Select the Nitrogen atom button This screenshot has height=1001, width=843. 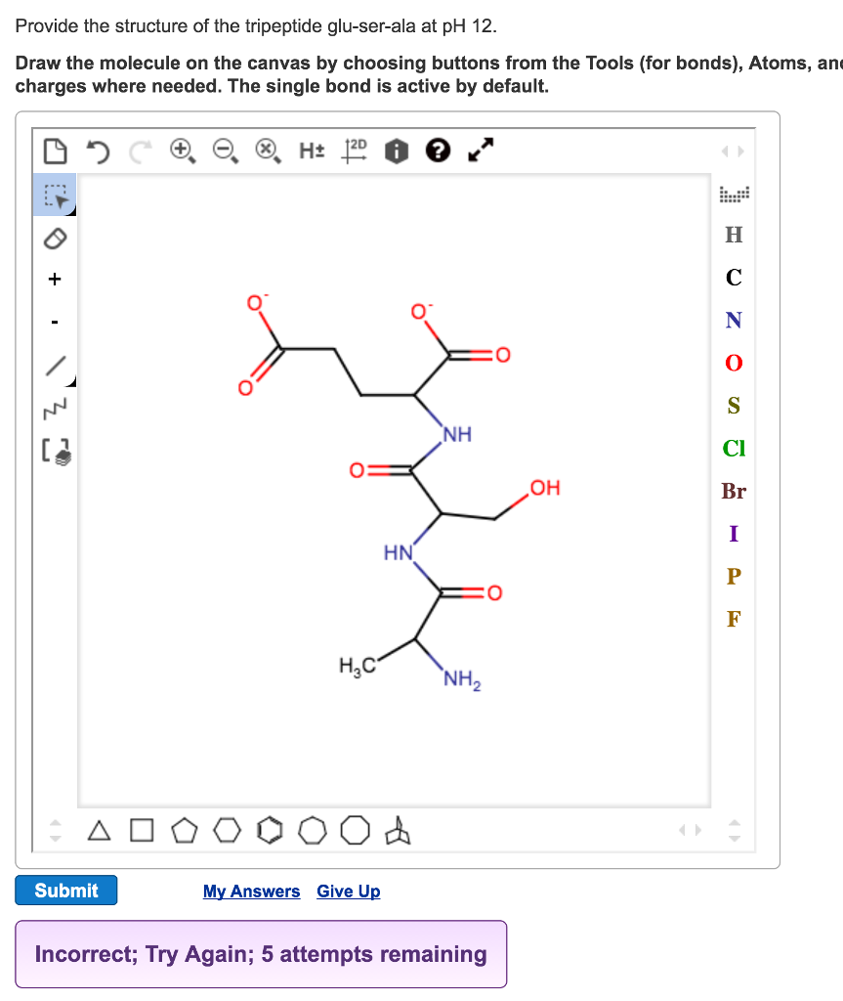click(x=732, y=320)
